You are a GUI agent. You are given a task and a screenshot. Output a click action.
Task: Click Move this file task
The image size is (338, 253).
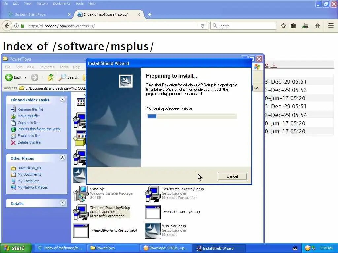tap(28, 116)
